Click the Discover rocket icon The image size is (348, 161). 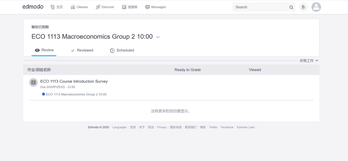98,7
